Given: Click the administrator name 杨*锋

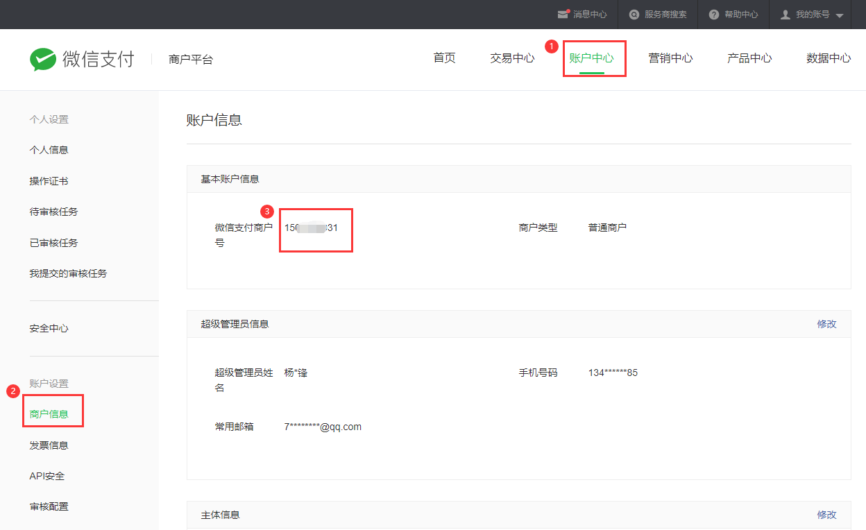Looking at the screenshot, I should 296,373.
